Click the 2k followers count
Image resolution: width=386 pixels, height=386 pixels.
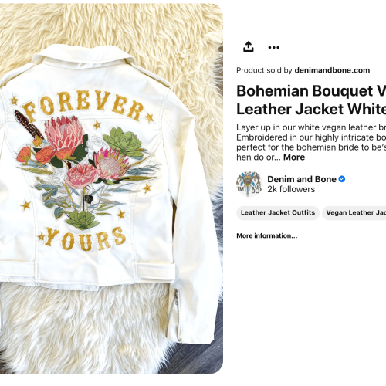[x=291, y=189]
